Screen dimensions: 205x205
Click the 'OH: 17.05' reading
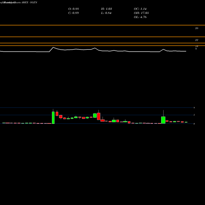tap(141, 13)
